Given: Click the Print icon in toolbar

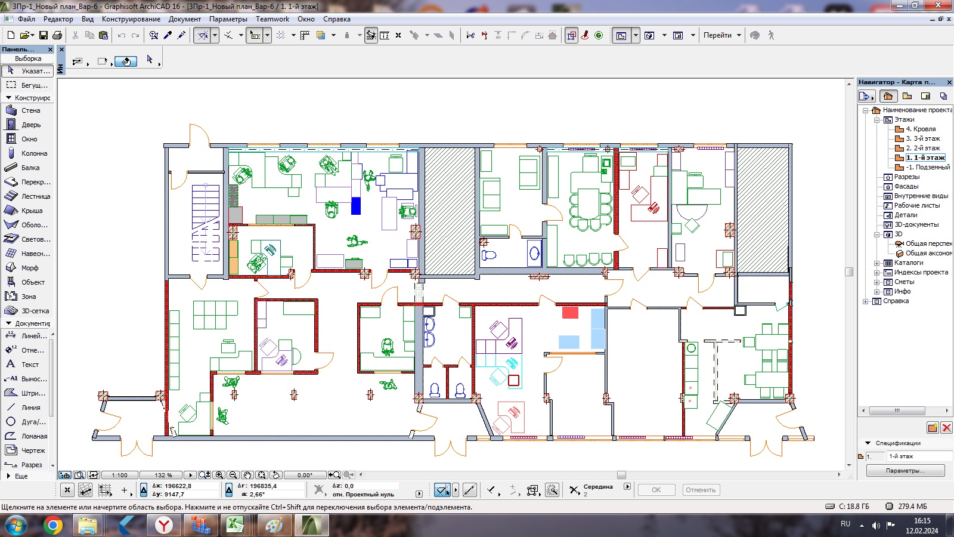Looking at the screenshot, I should (x=57, y=35).
